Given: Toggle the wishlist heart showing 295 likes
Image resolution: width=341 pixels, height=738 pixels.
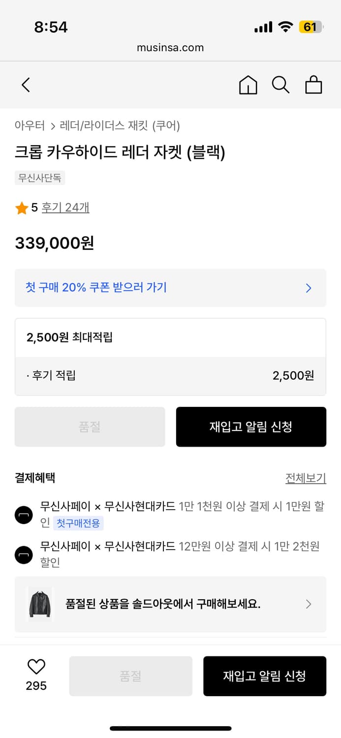Looking at the screenshot, I should coord(35,667).
